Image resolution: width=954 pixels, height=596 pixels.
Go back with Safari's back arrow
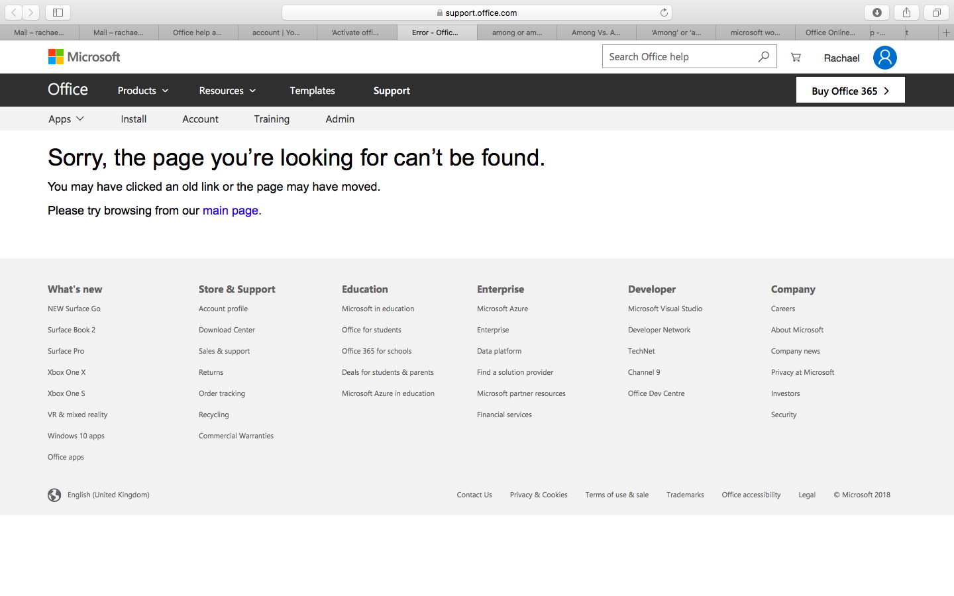click(13, 13)
